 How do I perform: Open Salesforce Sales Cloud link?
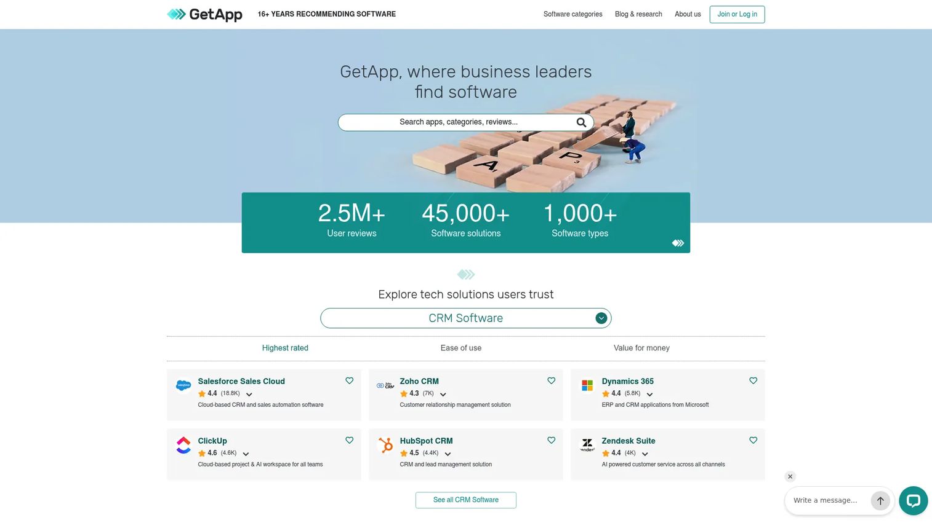(x=241, y=381)
